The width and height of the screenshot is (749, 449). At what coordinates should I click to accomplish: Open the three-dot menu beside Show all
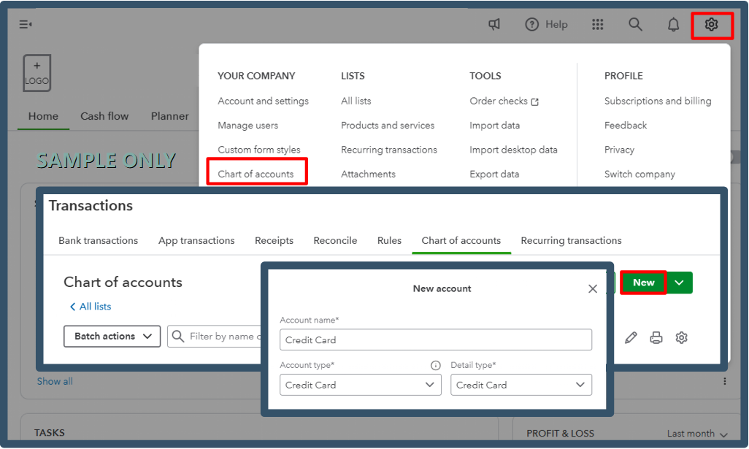pos(725,381)
